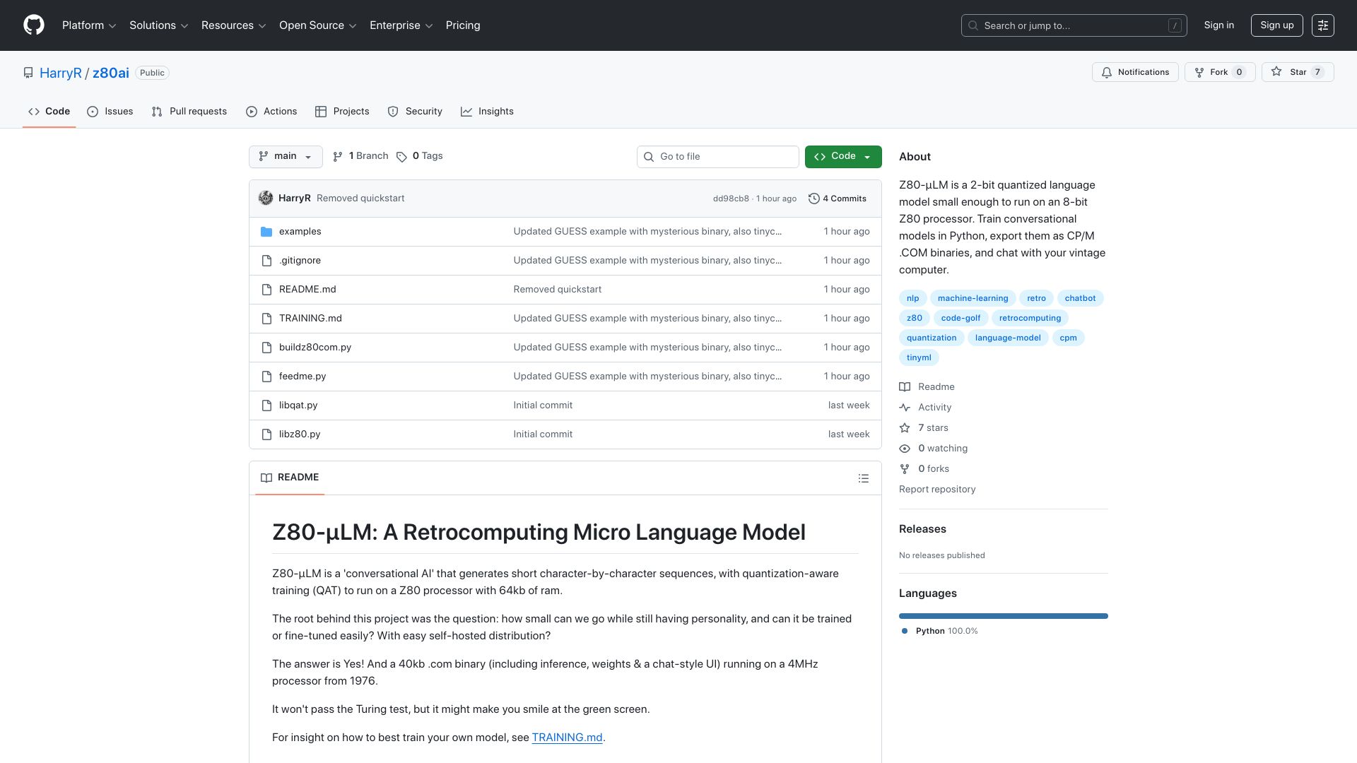Viewport: 1357px width, 763px height.
Task: Click the book icon next to Readme
Action: [905, 387]
